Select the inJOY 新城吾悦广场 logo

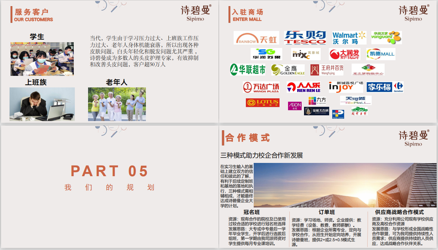(x=346, y=87)
